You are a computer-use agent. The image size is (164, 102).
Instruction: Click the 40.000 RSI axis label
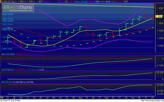(160, 91)
